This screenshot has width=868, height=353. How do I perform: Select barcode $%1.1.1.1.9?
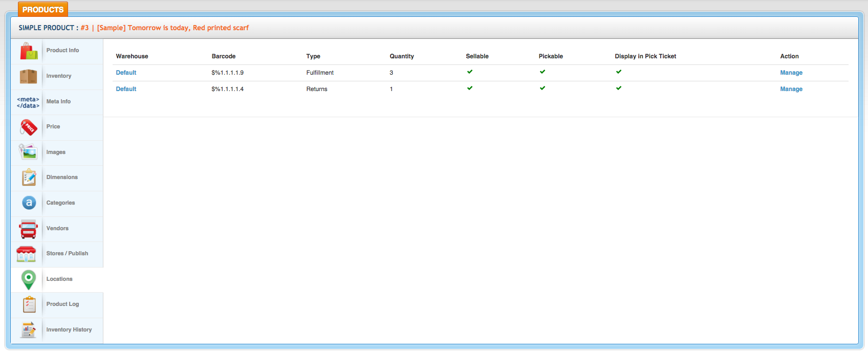coord(228,73)
